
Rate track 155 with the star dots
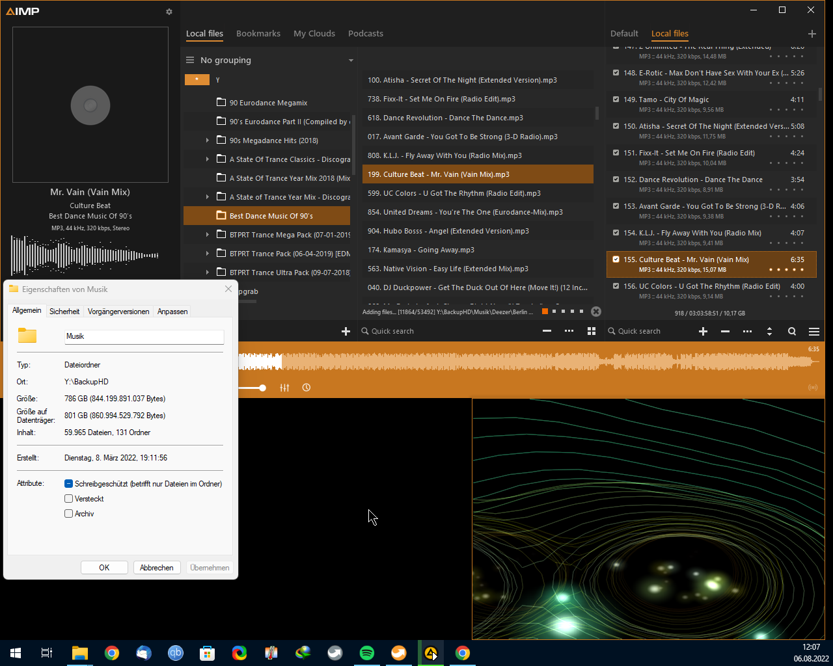click(787, 270)
